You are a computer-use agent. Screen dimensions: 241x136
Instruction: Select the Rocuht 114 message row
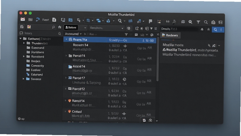click(x=110, y=48)
